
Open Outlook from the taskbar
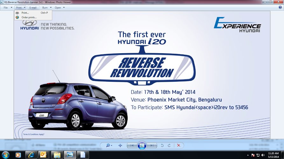[43, 155]
